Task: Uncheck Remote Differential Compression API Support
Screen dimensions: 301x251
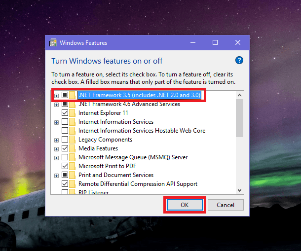Action: tap(65, 183)
